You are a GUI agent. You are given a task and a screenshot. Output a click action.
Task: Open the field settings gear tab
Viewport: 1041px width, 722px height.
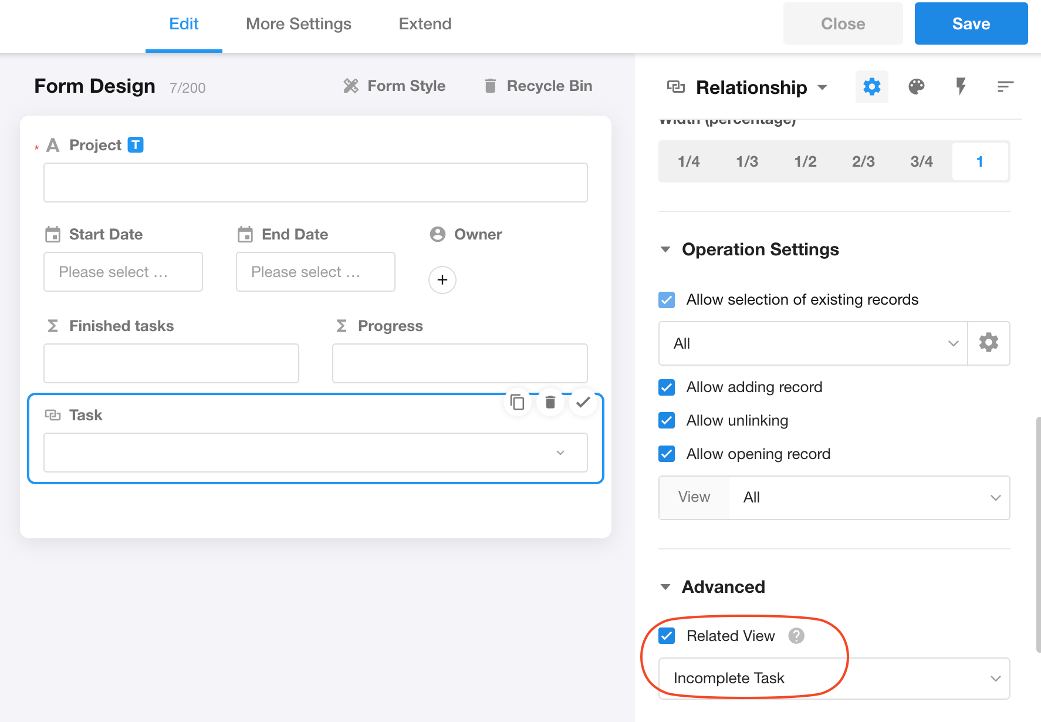[x=871, y=87]
